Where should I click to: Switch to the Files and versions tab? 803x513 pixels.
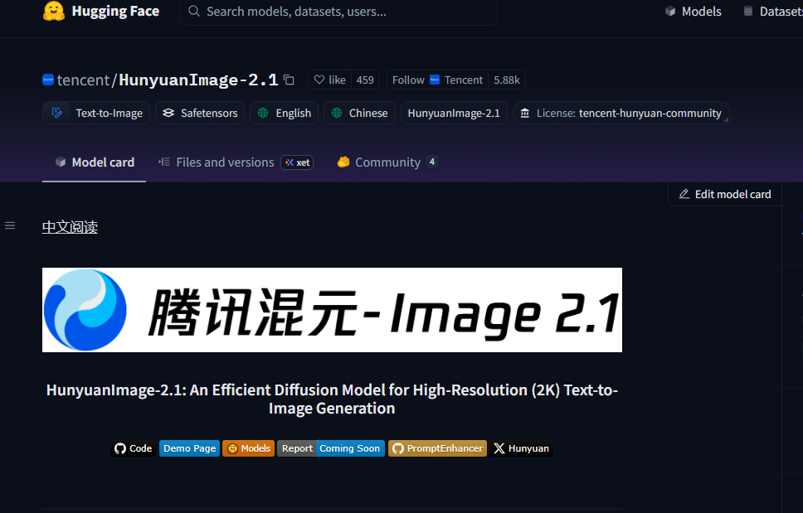(225, 162)
